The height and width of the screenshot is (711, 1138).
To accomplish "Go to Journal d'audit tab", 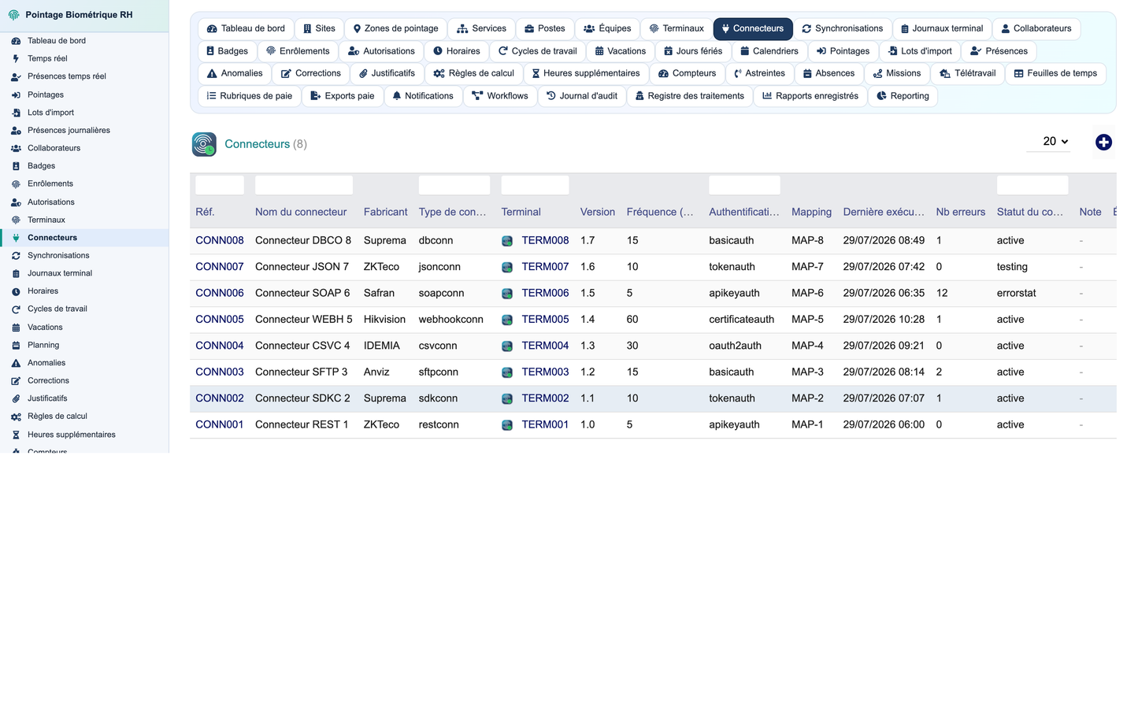I will 582,96.
